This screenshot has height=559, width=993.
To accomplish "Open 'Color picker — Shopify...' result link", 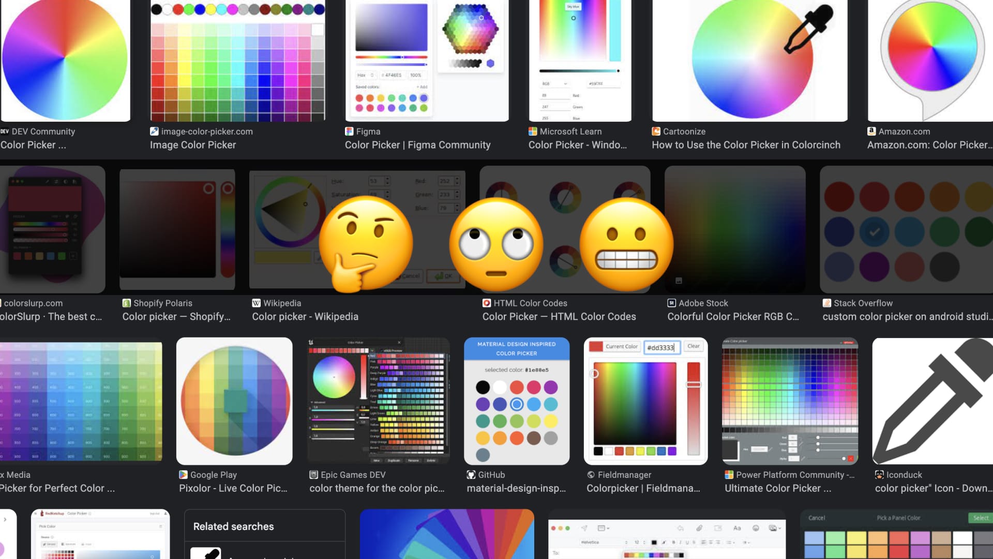I will tap(176, 316).
